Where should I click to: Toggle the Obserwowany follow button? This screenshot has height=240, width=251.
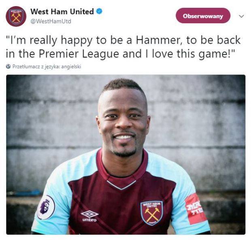[x=203, y=16]
